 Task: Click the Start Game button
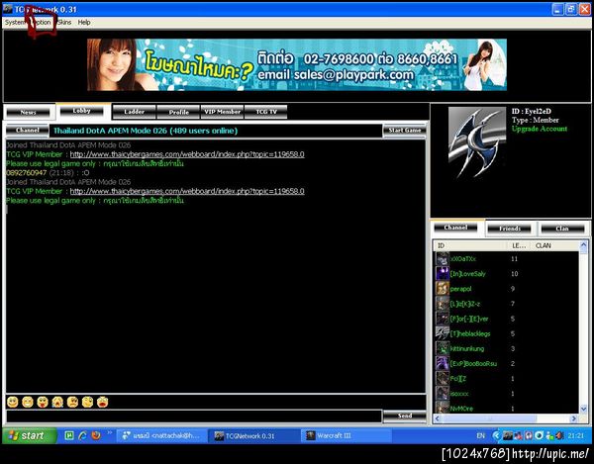click(405, 131)
